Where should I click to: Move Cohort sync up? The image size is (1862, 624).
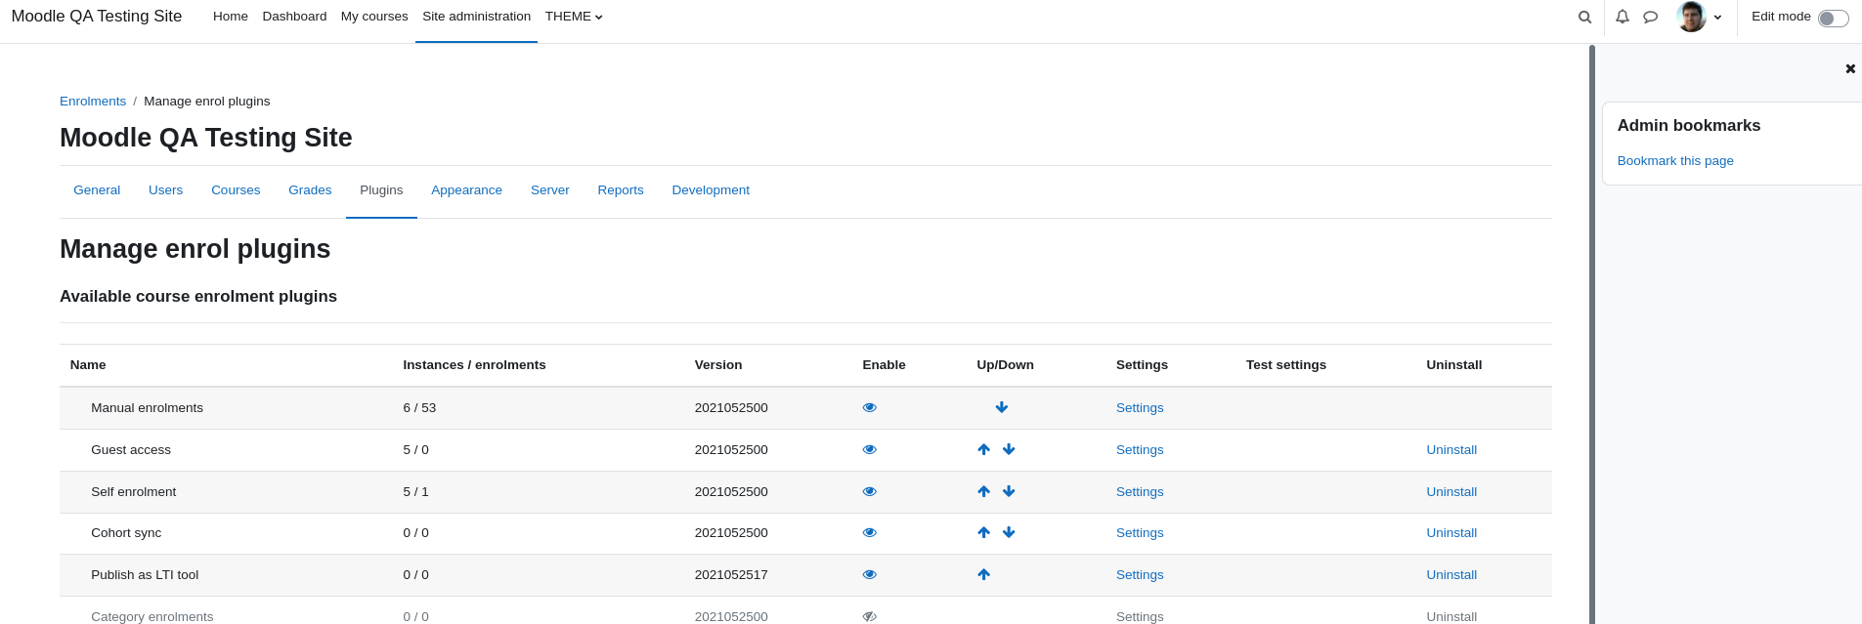983,532
